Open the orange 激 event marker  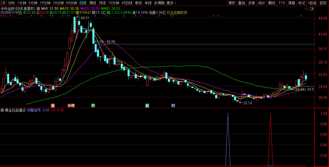click(x=53, y=106)
